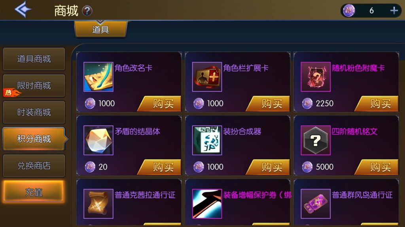Select the 普通克茜拉通行证 scroll icon
405x227 pixels.
pos(98,204)
